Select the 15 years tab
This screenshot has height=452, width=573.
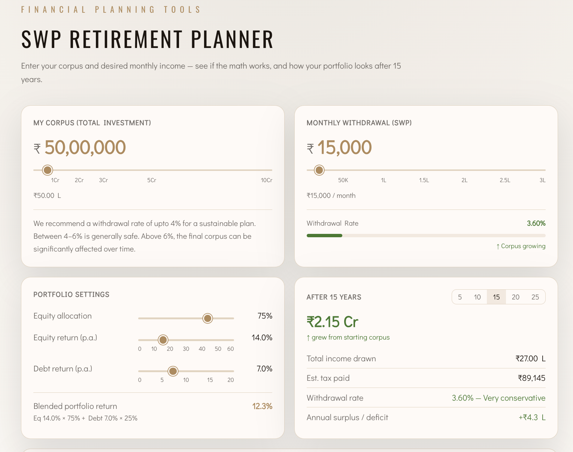tap(496, 297)
